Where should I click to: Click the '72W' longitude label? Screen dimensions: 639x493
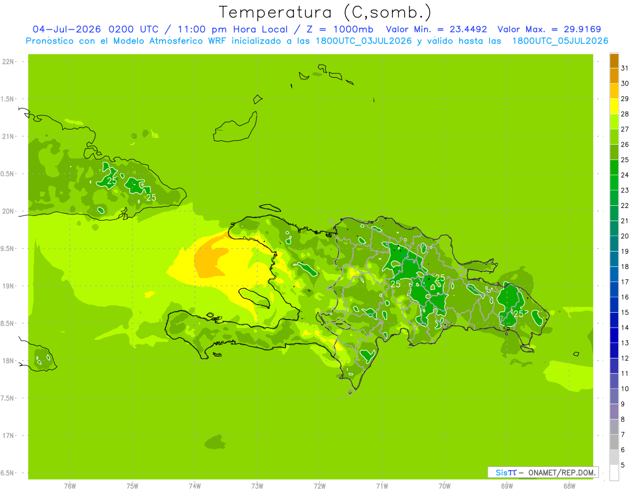tap(319, 486)
